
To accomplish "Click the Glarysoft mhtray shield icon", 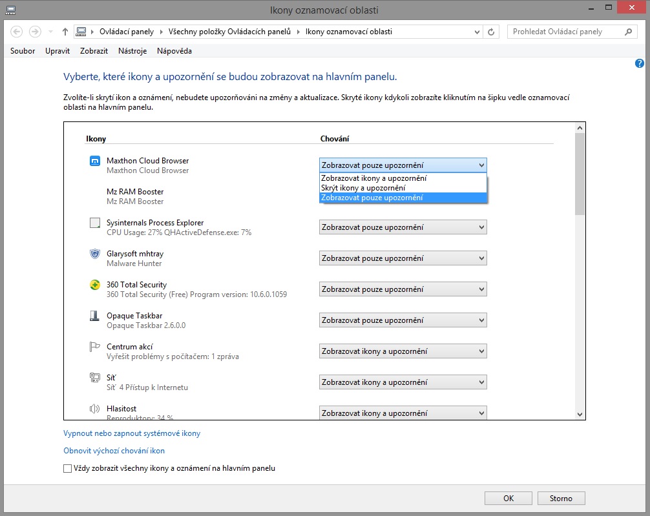I will point(95,254).
